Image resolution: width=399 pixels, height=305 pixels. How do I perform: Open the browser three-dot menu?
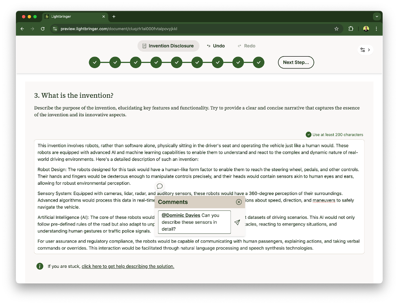376,29
